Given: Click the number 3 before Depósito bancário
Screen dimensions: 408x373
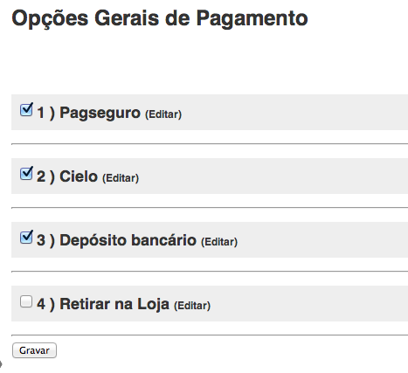Looking at the screenshot, I should pyautogui.click(x=41, y=240).
